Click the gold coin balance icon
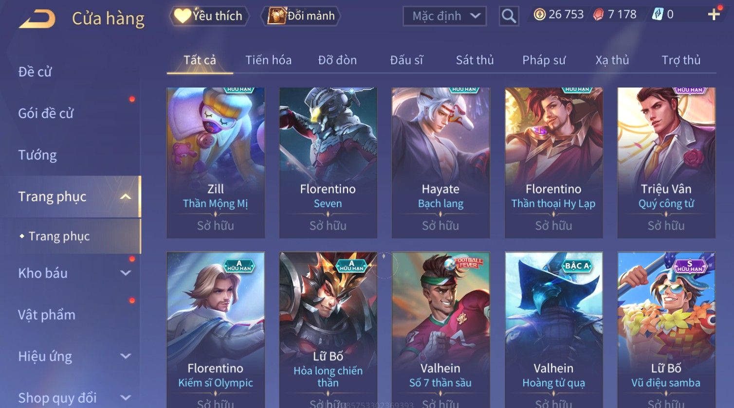The height and width of the screenshot is (408, 734). pos(539,15)
